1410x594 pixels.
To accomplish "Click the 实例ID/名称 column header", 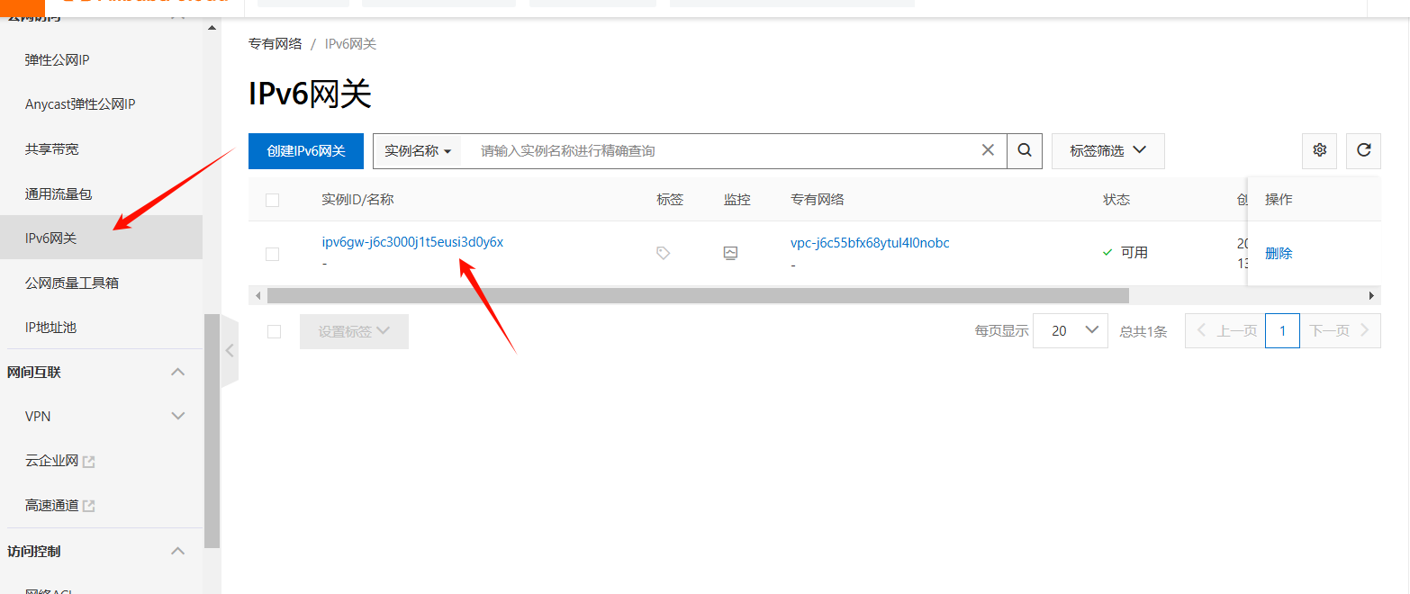I will [357, 200].
